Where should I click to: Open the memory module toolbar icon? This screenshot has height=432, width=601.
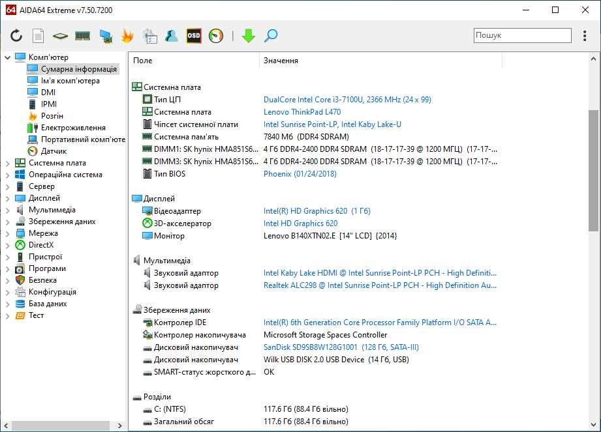pos(82,36)
